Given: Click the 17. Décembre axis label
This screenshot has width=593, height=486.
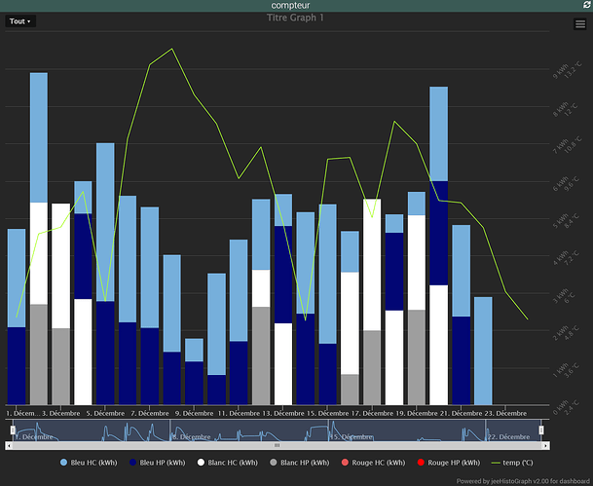Looking at the screenshot, I should tap(372, 413).
